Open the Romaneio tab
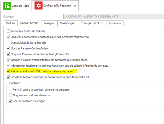This screenshot has width=164, height=124. point(115,23)
